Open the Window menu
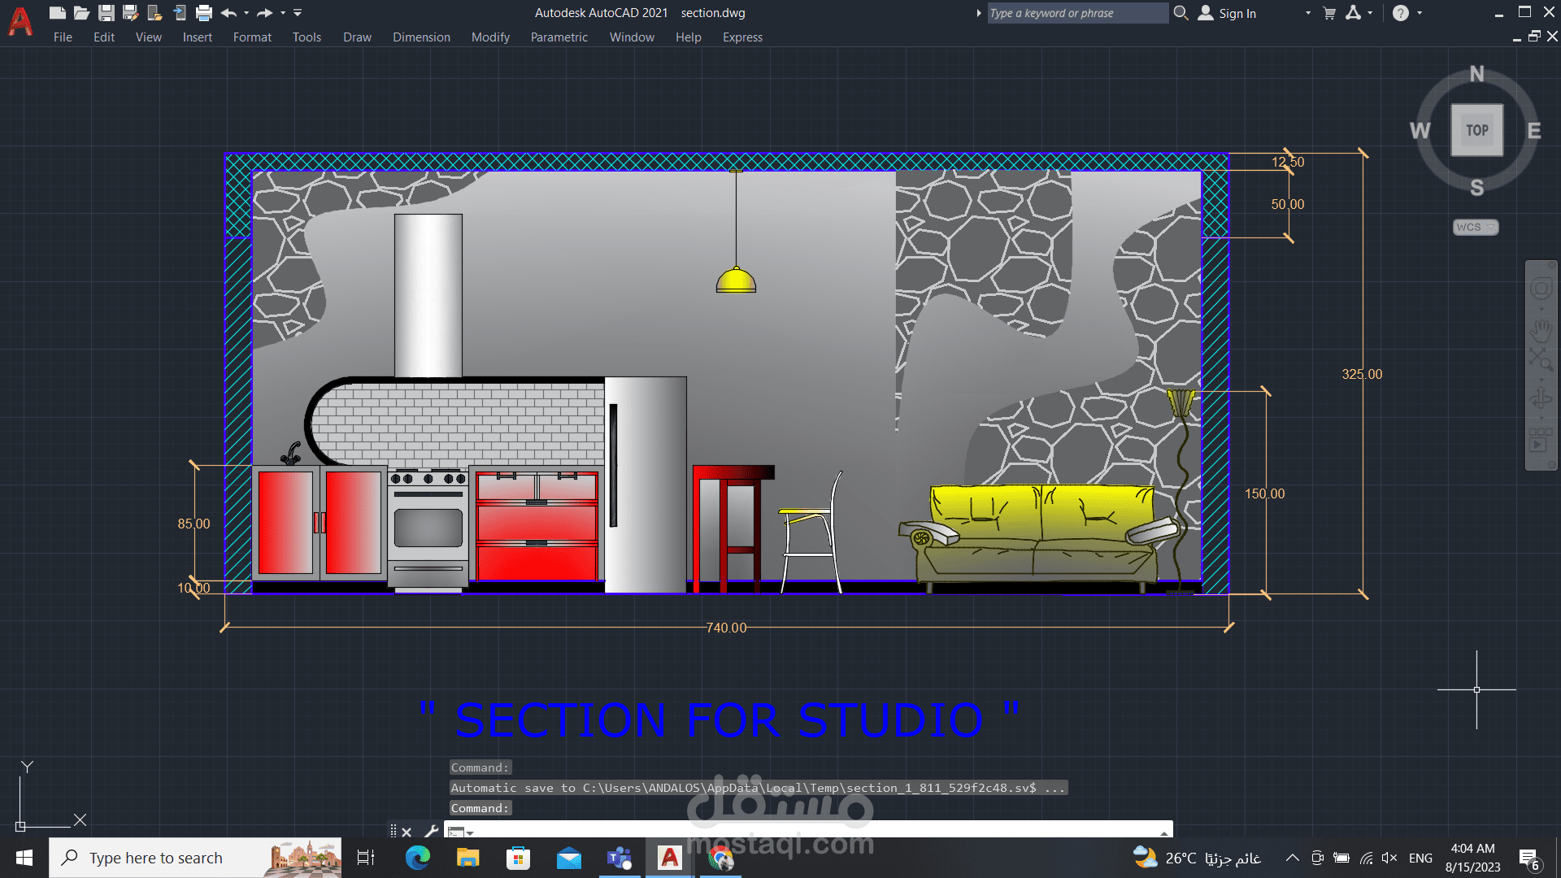This screenshot has height=878, width=1561. tap(632, 37)
